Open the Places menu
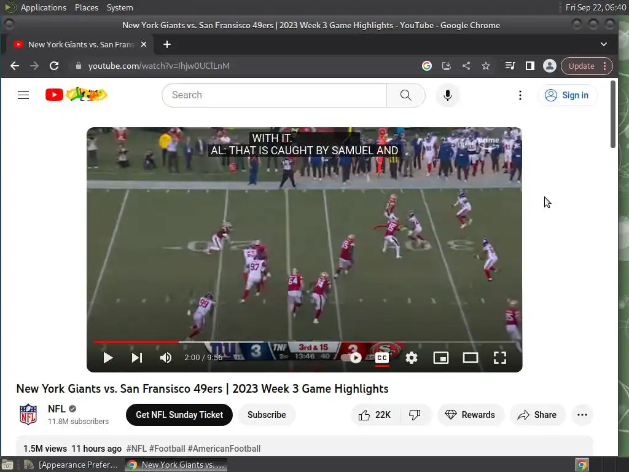The image size is (629, 472). (x=87, y=7)
